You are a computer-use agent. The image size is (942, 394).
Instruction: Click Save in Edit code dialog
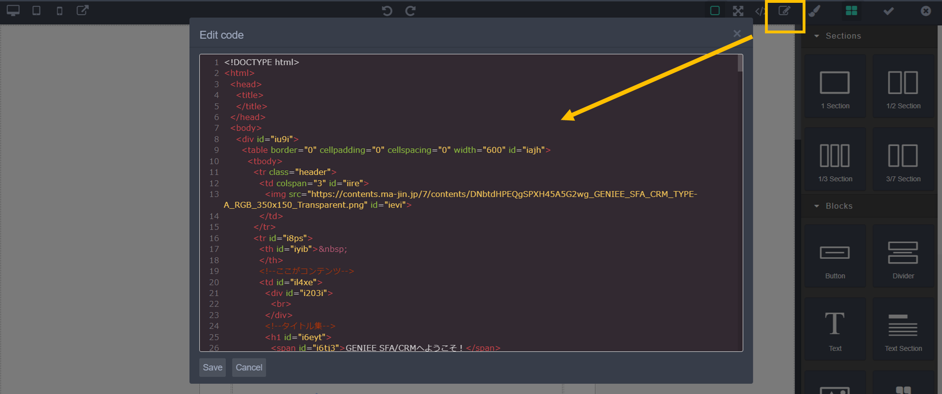pos(212,368)
